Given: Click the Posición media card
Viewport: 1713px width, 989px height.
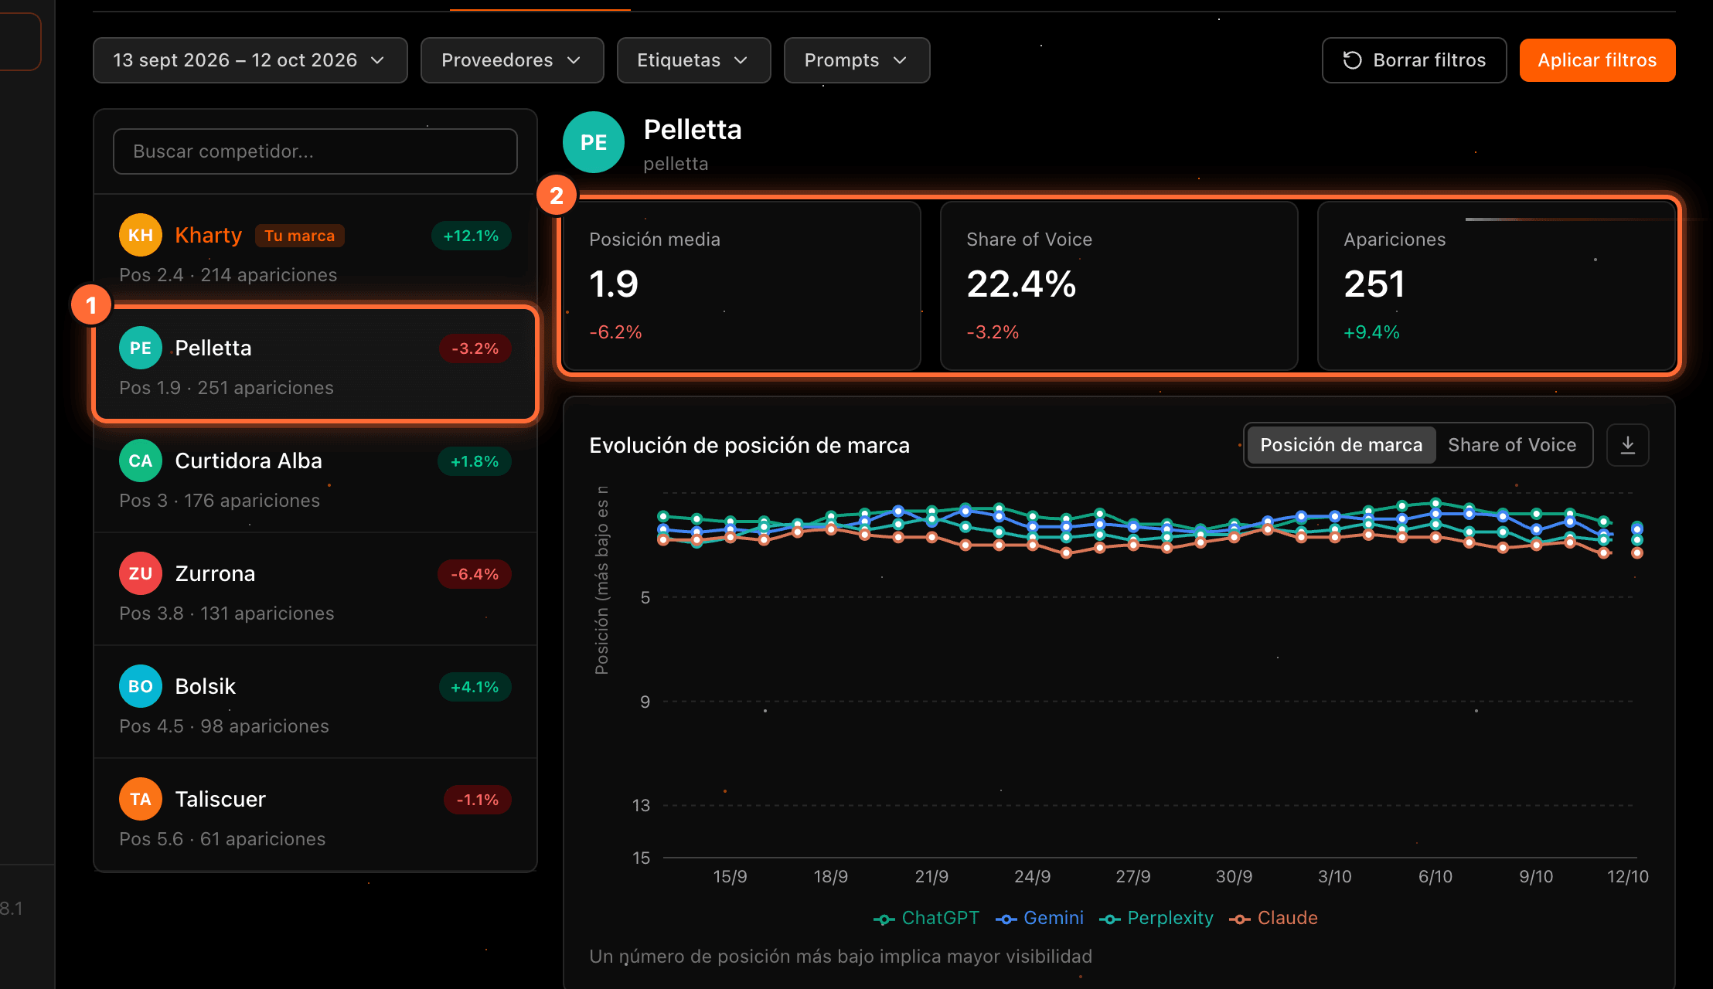Looking at the screenshot, I should (742, 286).
